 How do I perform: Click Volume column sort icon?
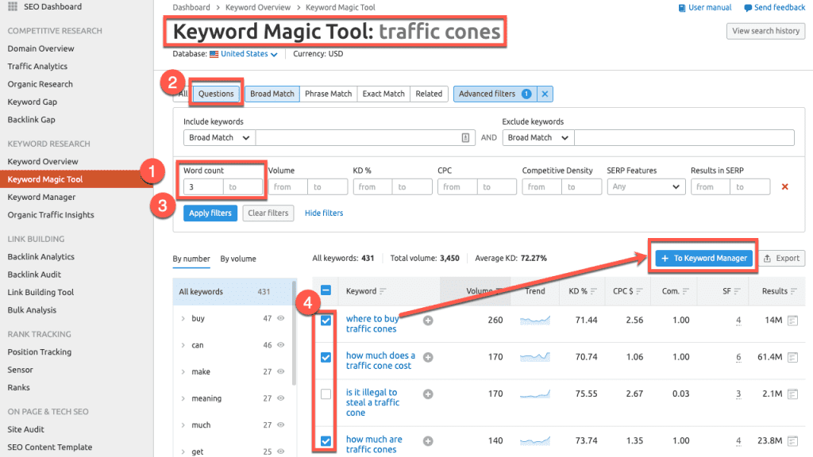(x=499, y=291)
